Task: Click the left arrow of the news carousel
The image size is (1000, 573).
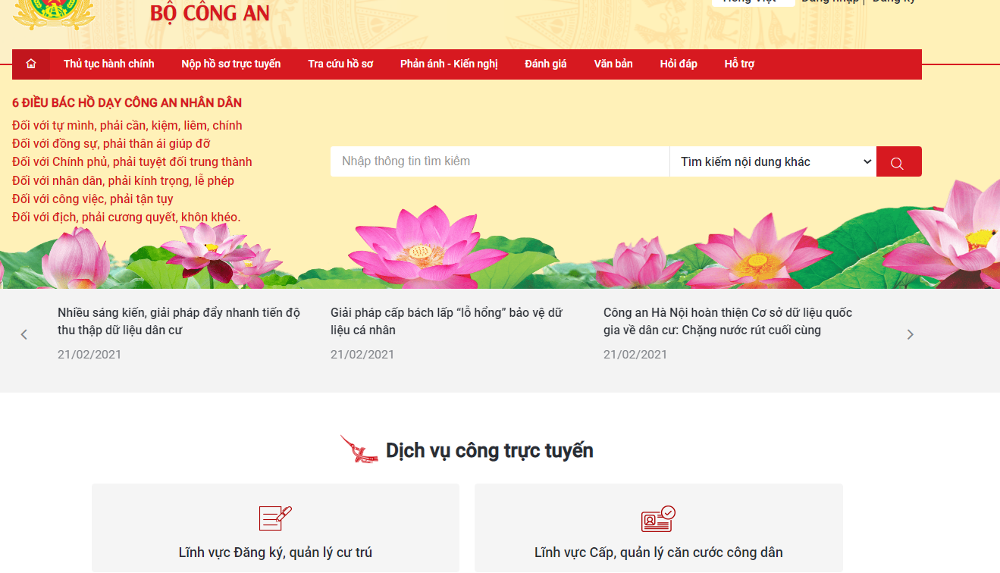Action: point(24,333)
